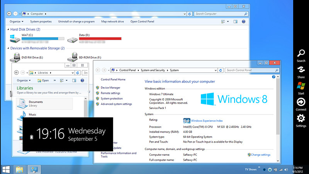Screen dimensions: 309x174
Task: Expand TV Shows toolbar chevron on taskbar
Action: point(259,167)
